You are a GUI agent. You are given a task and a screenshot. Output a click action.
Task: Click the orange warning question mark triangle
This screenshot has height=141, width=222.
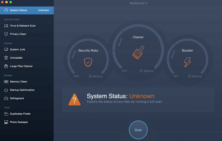(x=74, y=99)
